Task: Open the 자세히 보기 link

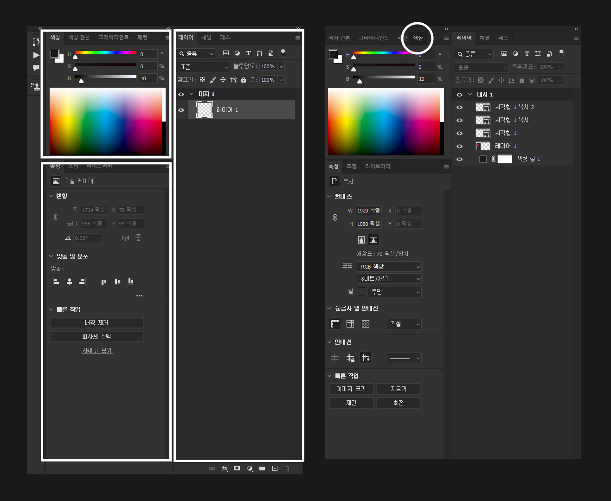Action: (97, 351)
